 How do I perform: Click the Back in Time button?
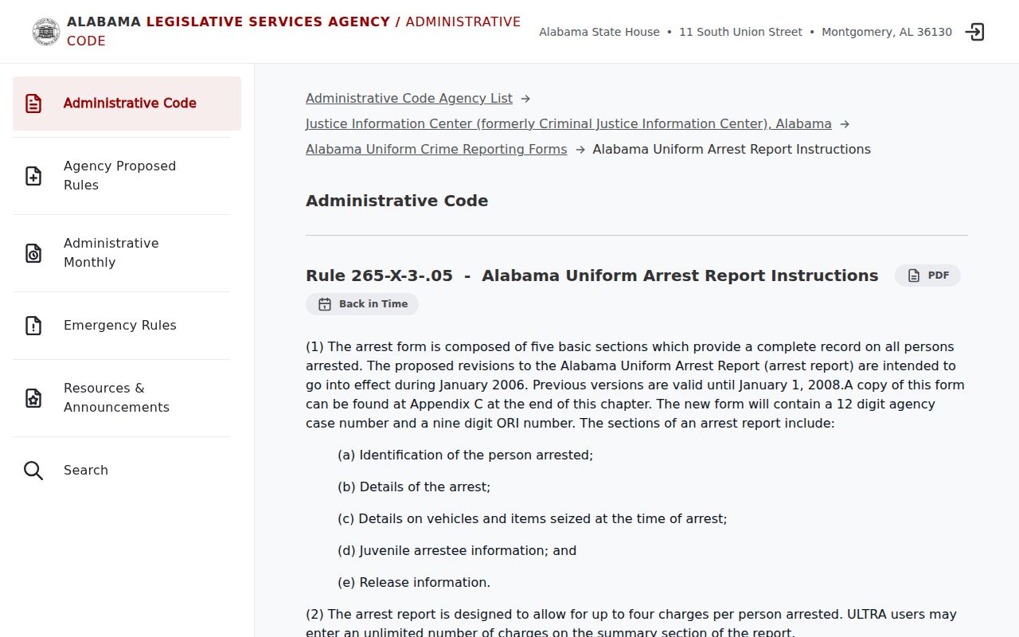pos(362,304)
